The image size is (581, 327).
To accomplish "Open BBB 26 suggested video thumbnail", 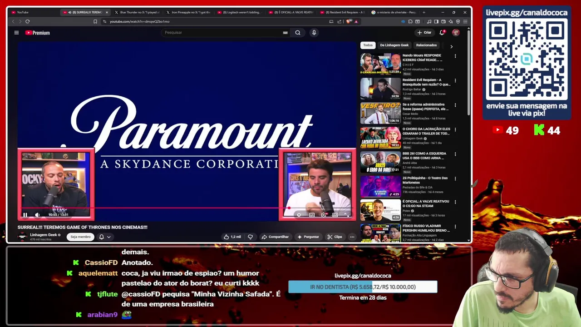I will tap(380, 162).
